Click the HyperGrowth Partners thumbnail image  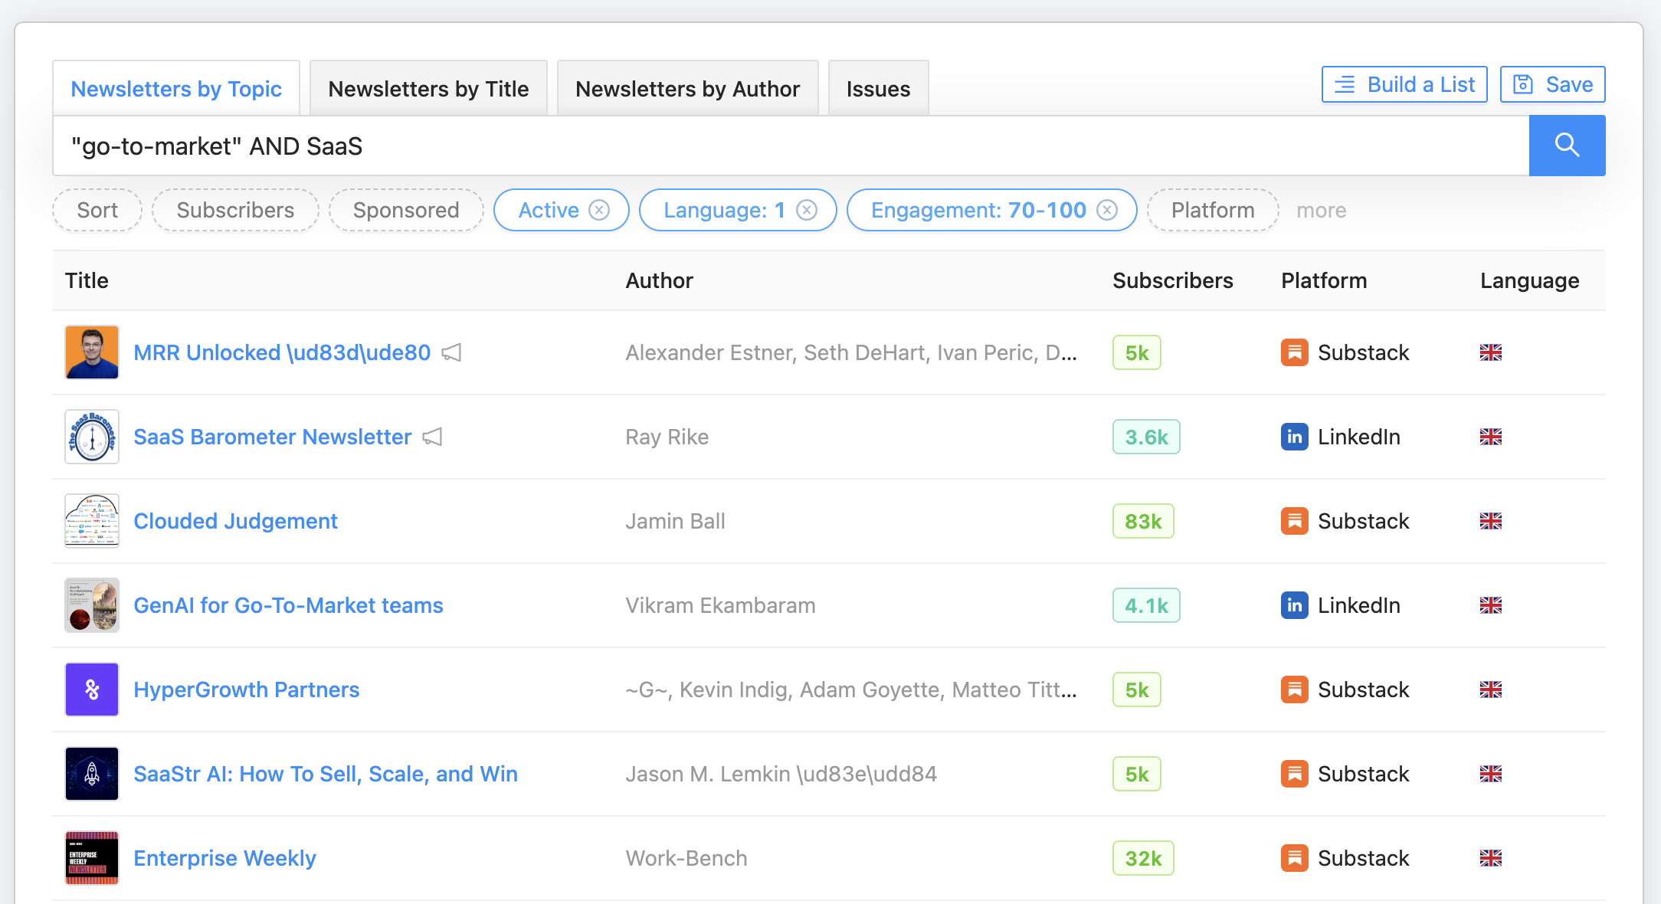pos(91,689)
